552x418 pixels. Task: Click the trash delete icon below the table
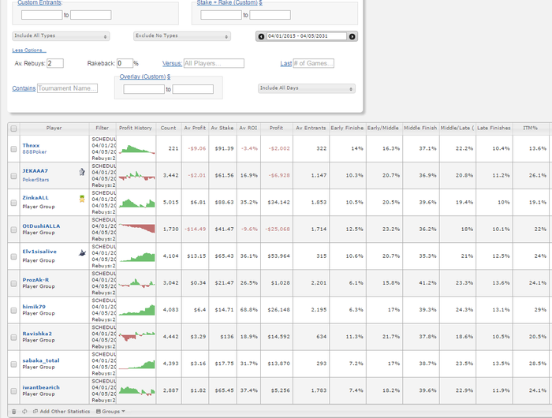pos(13,412)
